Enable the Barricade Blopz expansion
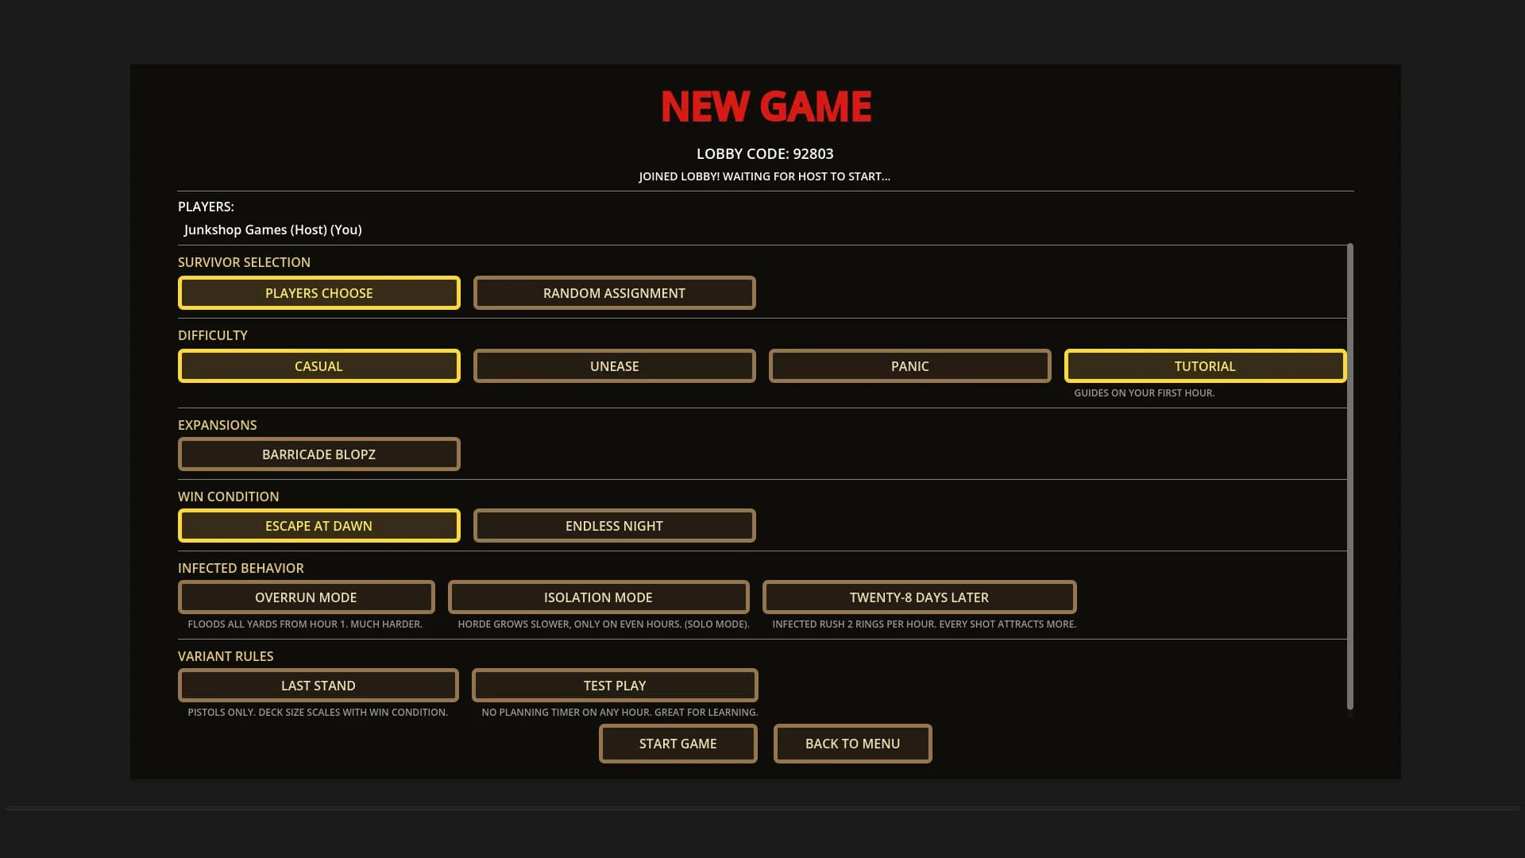 pyautogui.click(x=319, y=454)
